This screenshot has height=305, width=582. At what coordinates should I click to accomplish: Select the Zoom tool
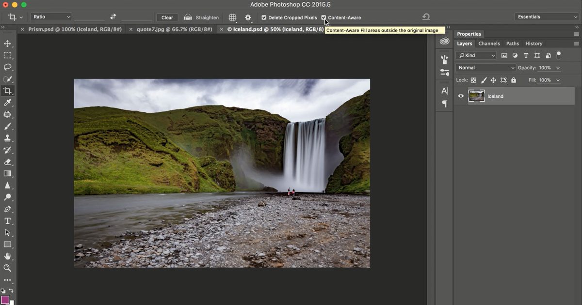(7, 268)
